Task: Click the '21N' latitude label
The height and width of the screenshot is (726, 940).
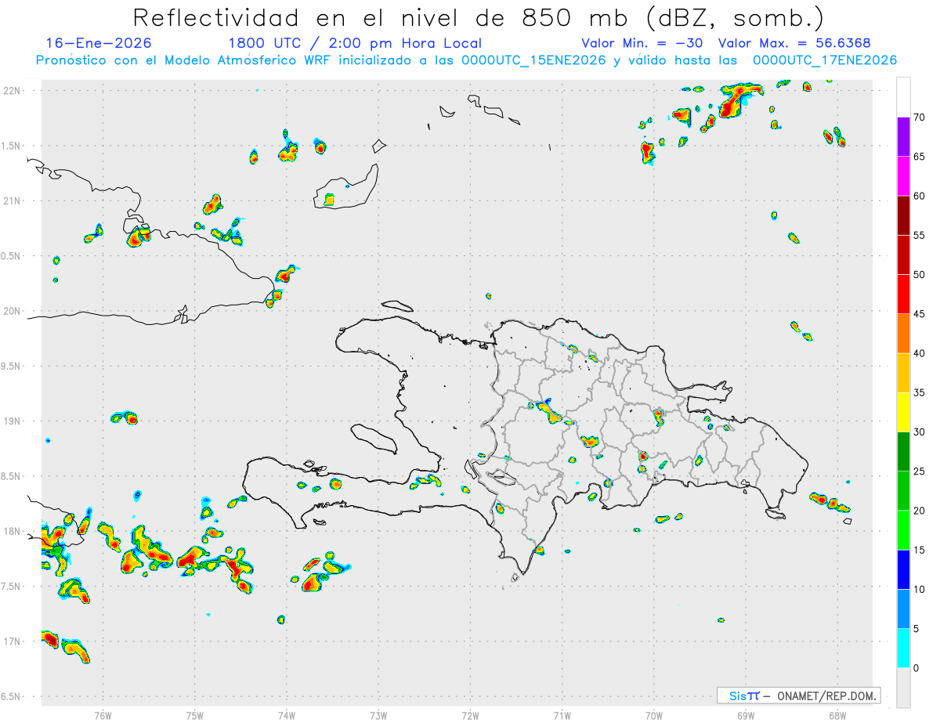Action: click(13, 200)
